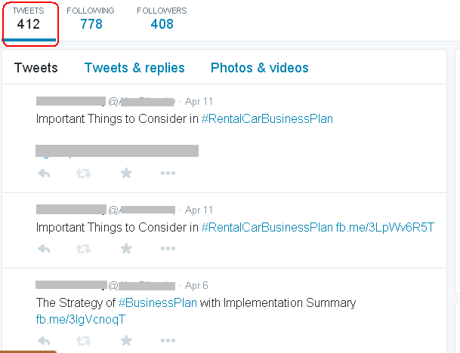Click the Apr 6 tweet timestamp

196,286
